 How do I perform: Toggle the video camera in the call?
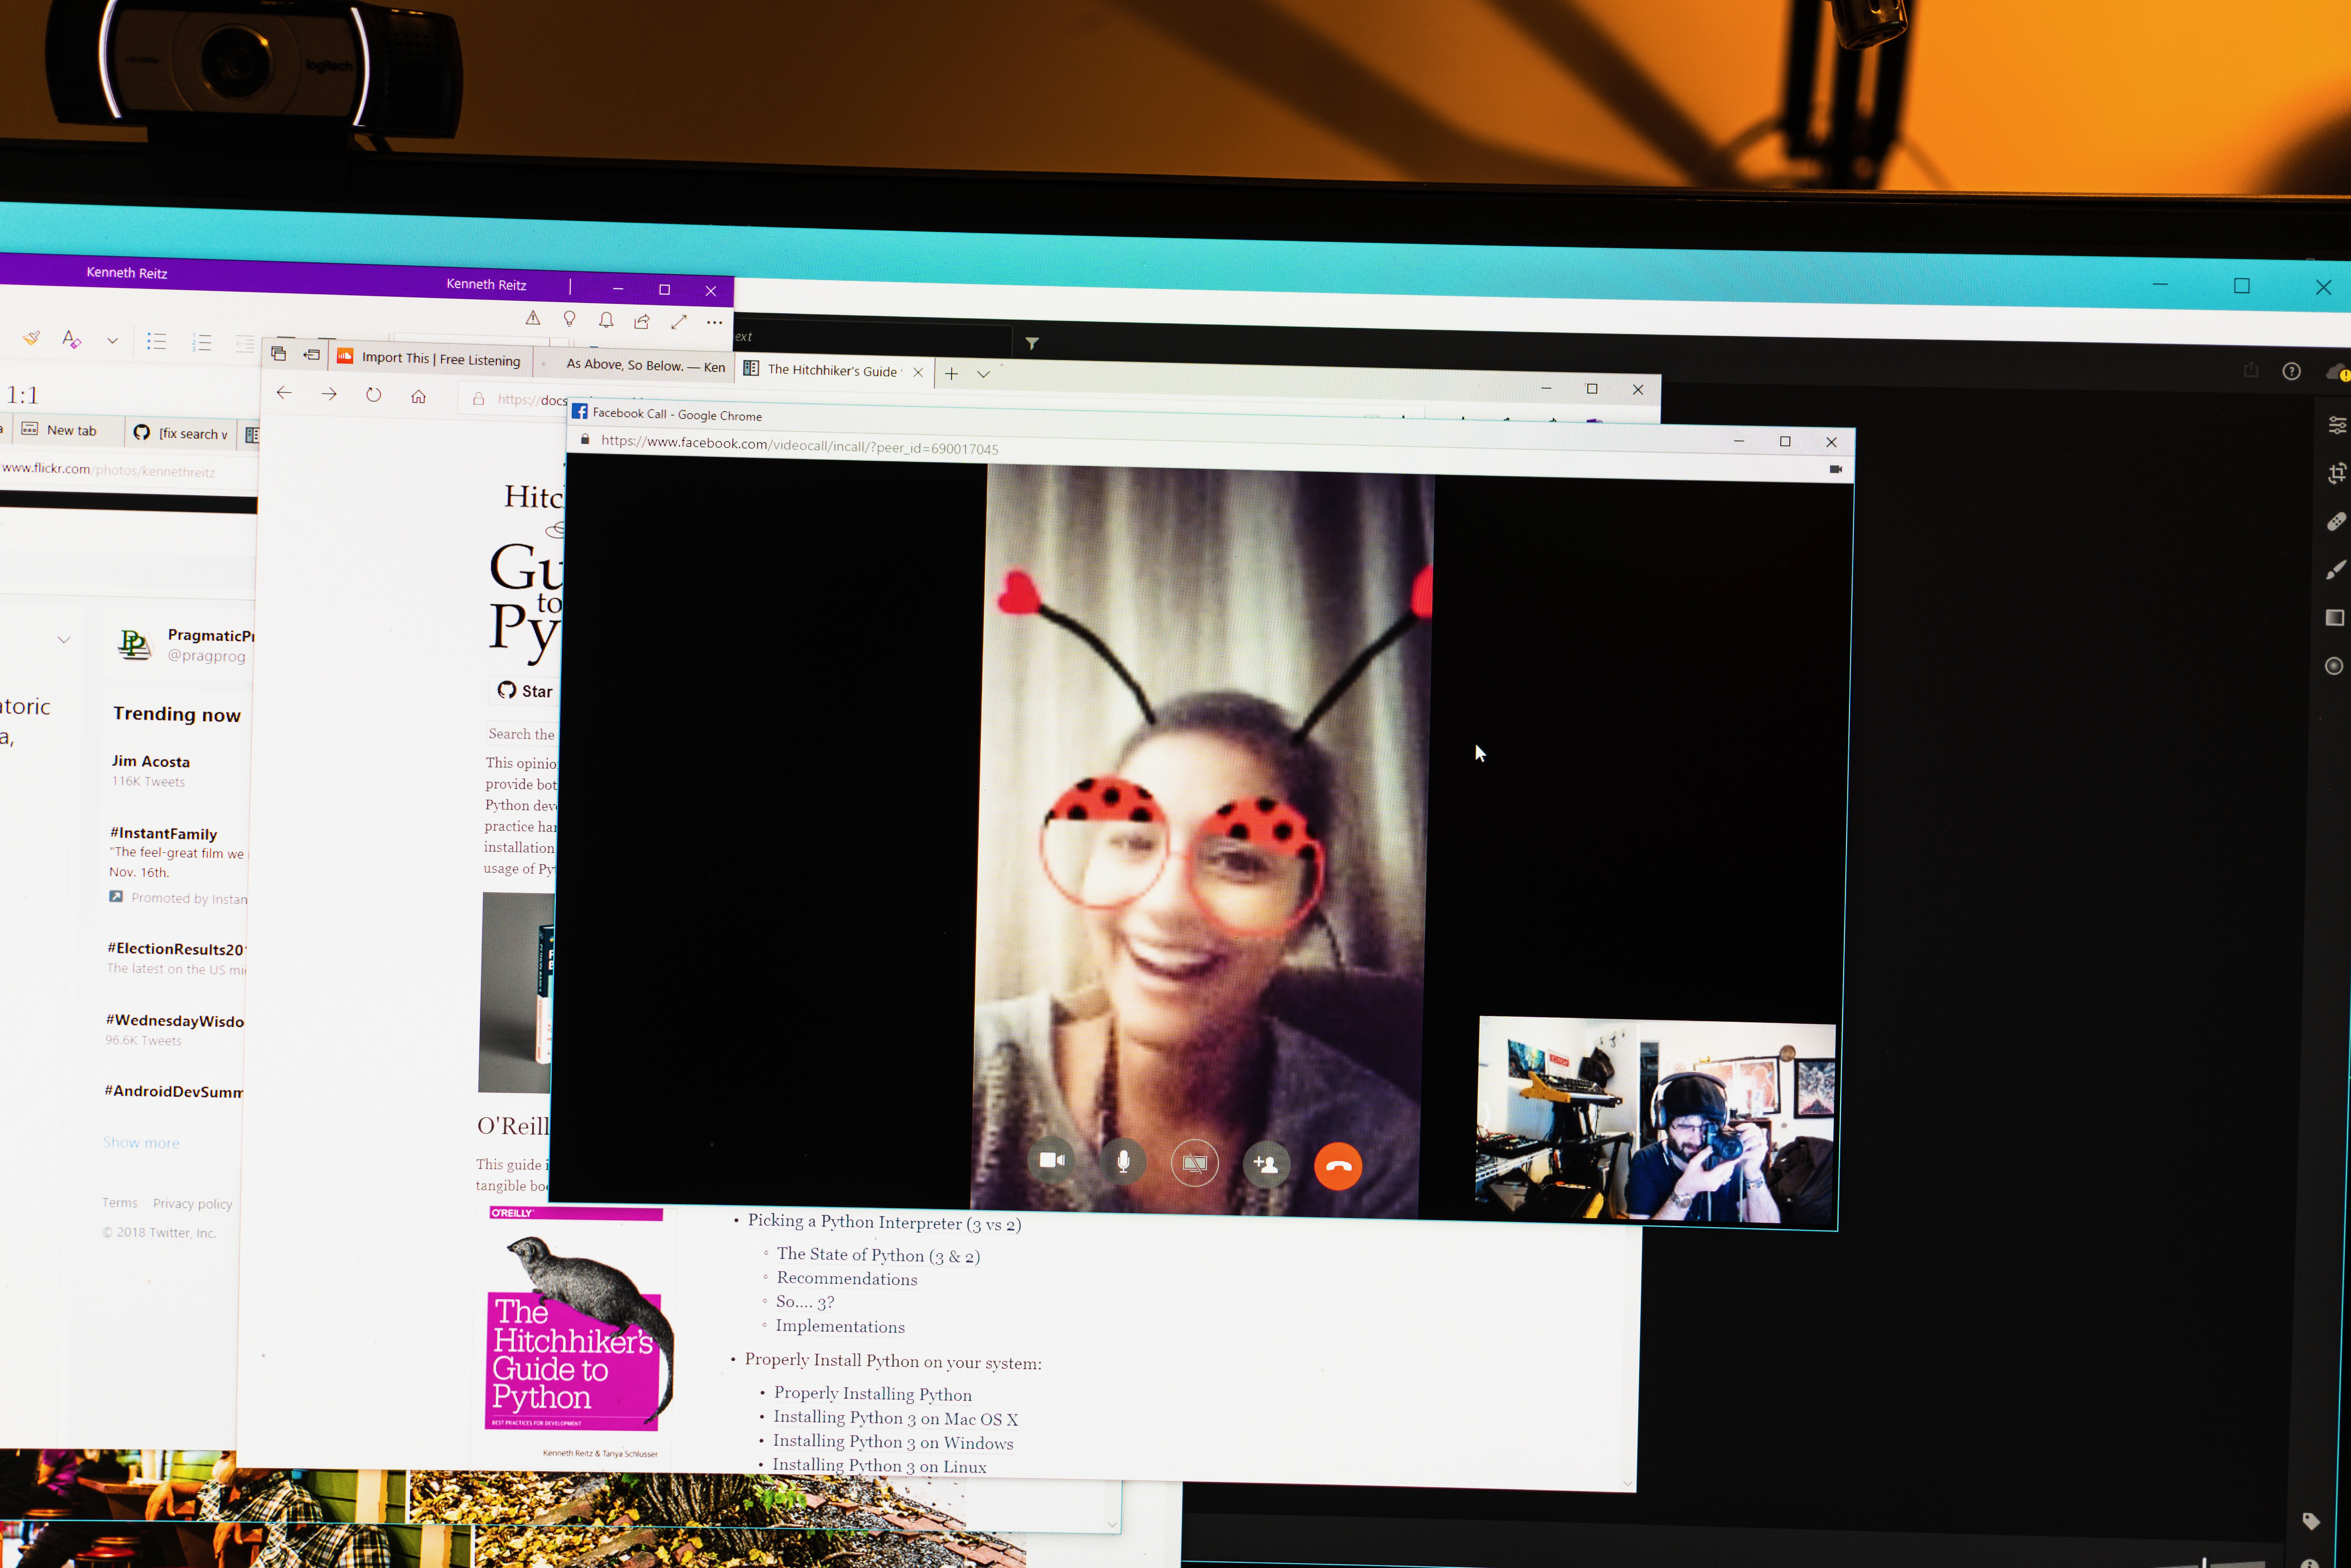coord(1051,1161)
